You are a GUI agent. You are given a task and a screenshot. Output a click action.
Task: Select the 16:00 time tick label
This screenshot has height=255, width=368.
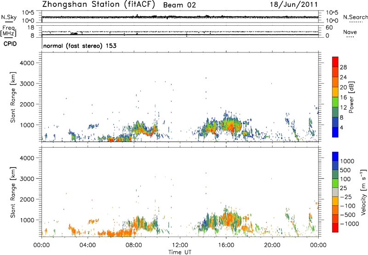click(226, 245)
